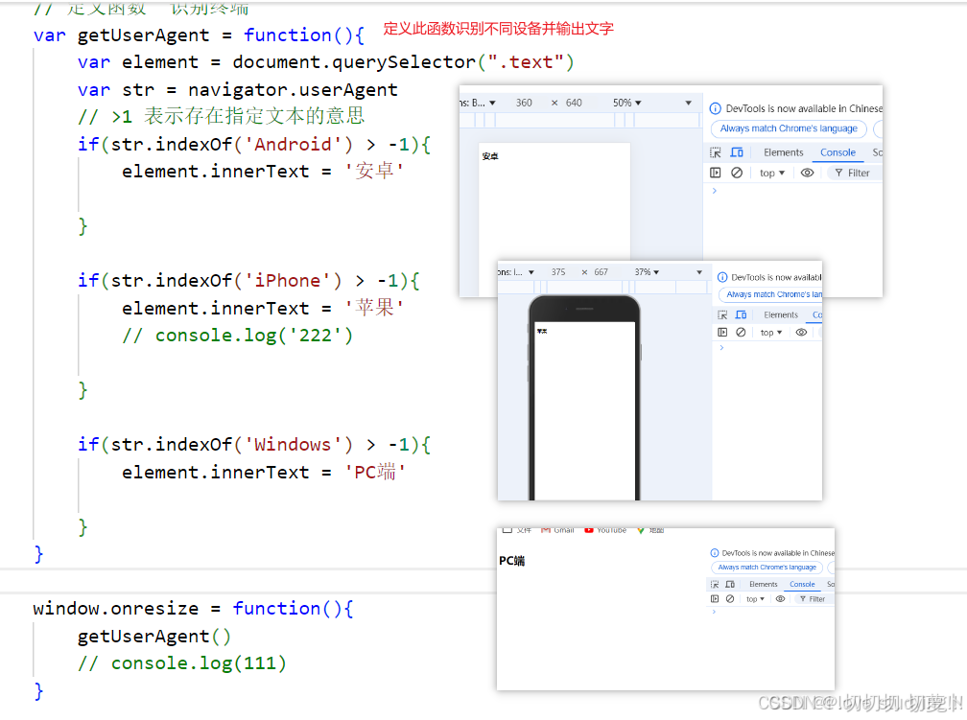The height and width of the screenshot is (720, 967).
Task: Select Console tab in PC端 DevTools
Action: (x=802, y=585)
